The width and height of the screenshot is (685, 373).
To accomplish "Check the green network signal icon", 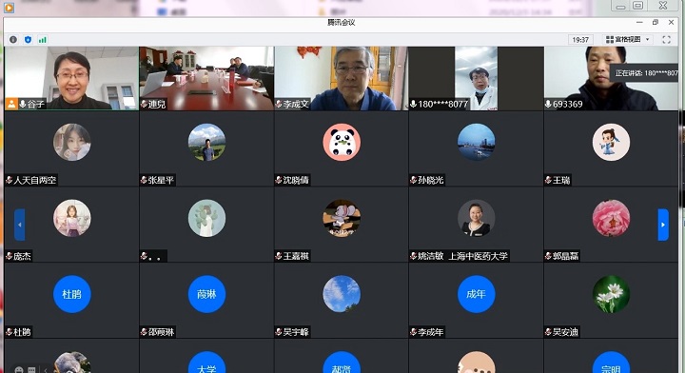I will click(43, 40).
